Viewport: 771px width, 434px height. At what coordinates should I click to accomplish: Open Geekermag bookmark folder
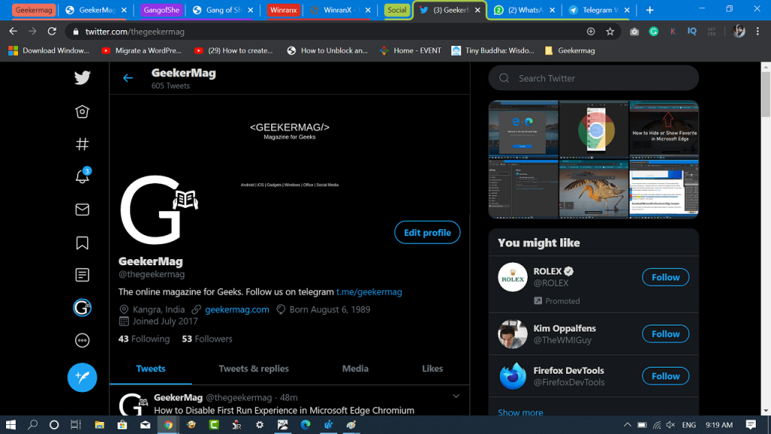(570, 50)
